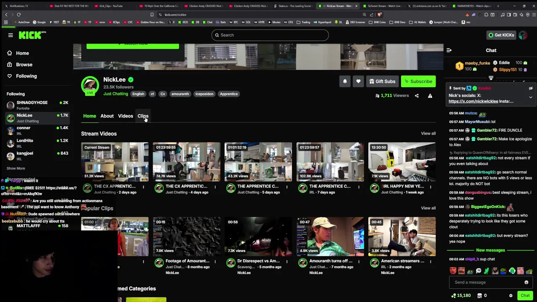Switch to the Videos tab
This screenshot has height=302, width=537.
point(125,116)
